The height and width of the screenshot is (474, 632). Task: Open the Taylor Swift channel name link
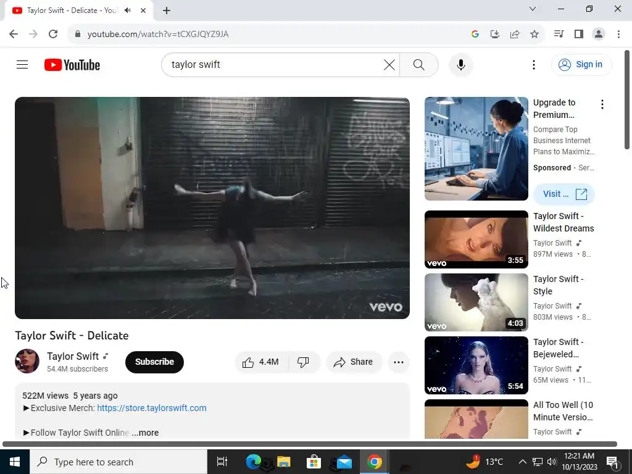[x=73, y=356]
